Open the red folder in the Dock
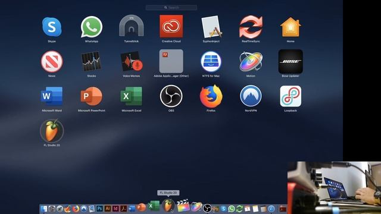 click(282, 209)
